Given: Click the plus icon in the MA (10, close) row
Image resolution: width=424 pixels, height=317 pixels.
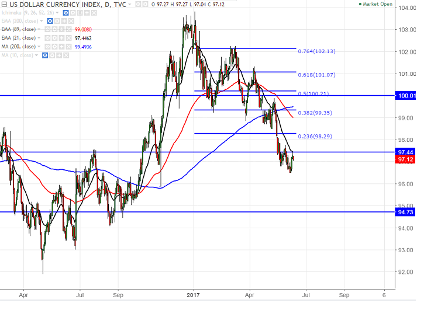Looking at the screenshot, I should 59,55.
